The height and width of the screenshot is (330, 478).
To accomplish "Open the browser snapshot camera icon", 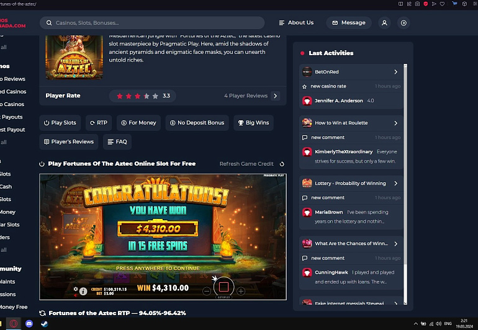I will click(417, 4).
